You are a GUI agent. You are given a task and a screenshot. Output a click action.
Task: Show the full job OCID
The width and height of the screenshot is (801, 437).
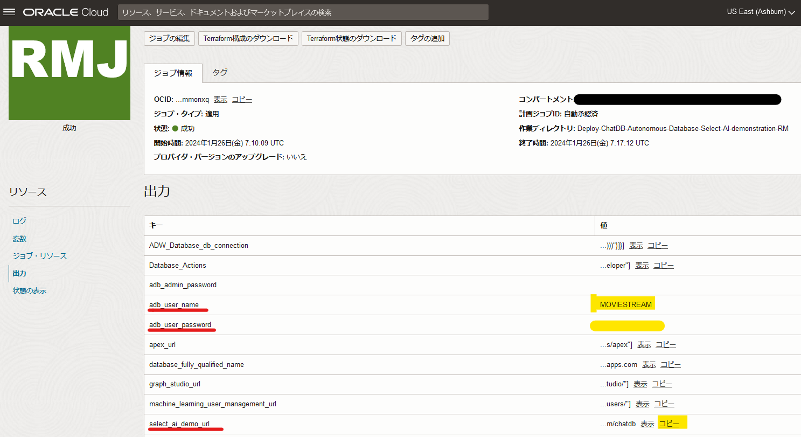click(220, 100)
